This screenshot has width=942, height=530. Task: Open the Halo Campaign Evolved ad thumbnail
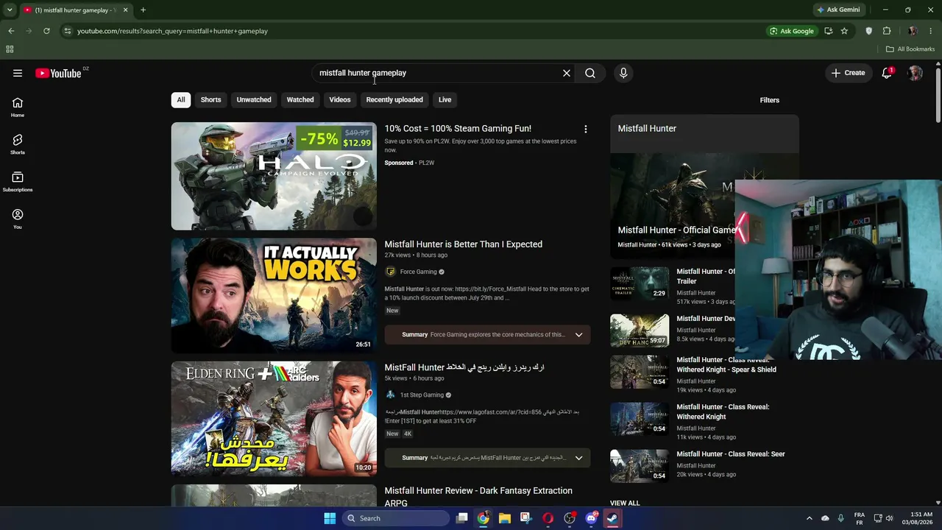click(274, 176)
